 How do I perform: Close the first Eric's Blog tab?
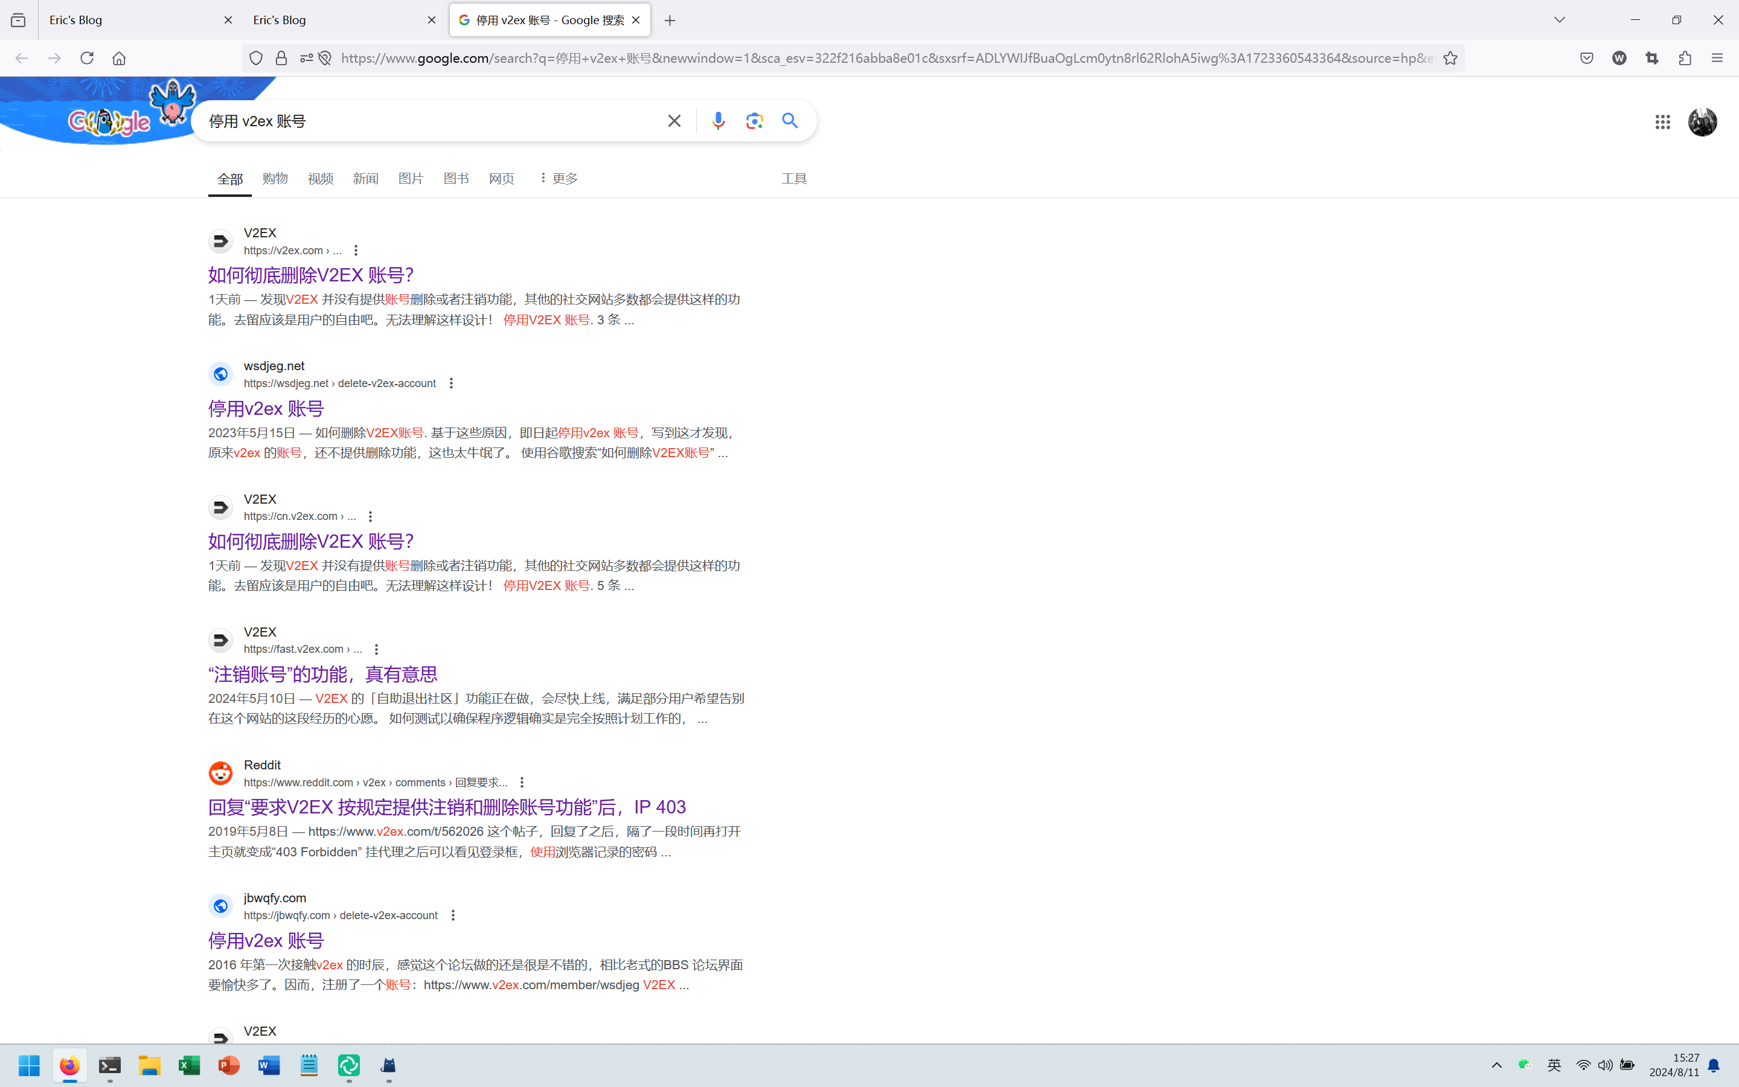(228, 20)
